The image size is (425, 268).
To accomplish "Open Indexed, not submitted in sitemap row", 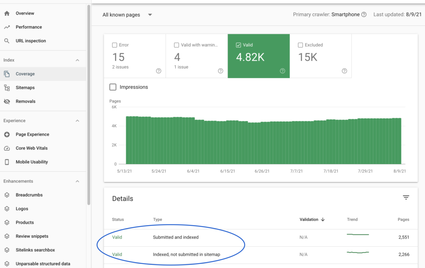I will [x=261, y=254].
